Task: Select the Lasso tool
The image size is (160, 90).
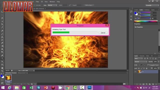Action: tap(2, 18)
